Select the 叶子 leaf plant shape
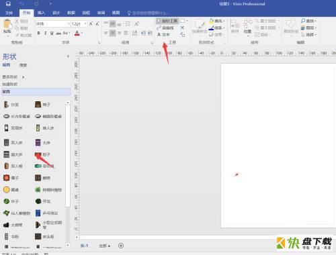This screenshot has width=336, height=255. point(11,201)
